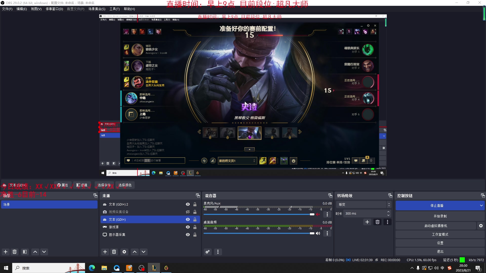Undock the 控制按钮 panel
The width and height of the screenshot is (486, 273).
coord(483,196)
